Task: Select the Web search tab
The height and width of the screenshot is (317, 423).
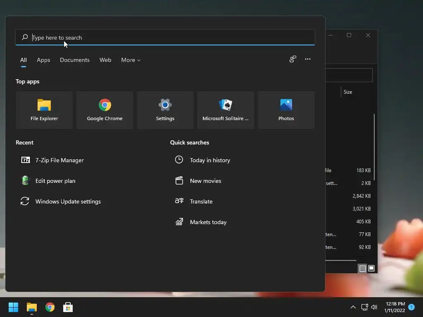Action: (x=105, y=60)
